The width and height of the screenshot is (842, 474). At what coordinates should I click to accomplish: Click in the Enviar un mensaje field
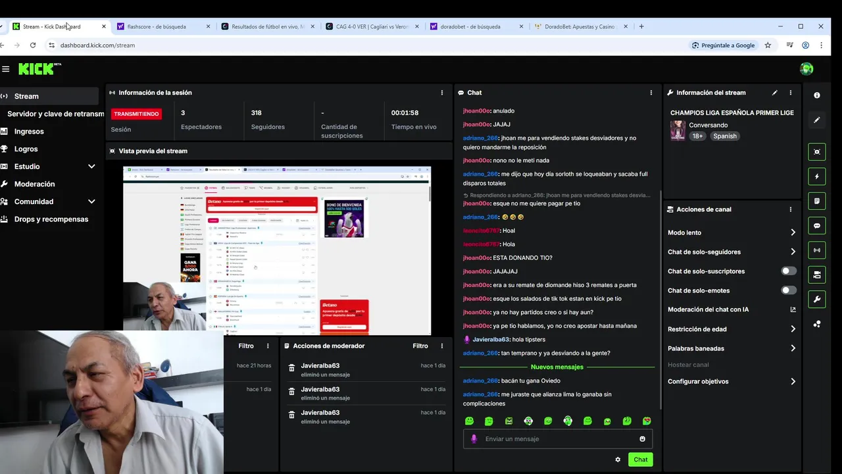(558, 439)
